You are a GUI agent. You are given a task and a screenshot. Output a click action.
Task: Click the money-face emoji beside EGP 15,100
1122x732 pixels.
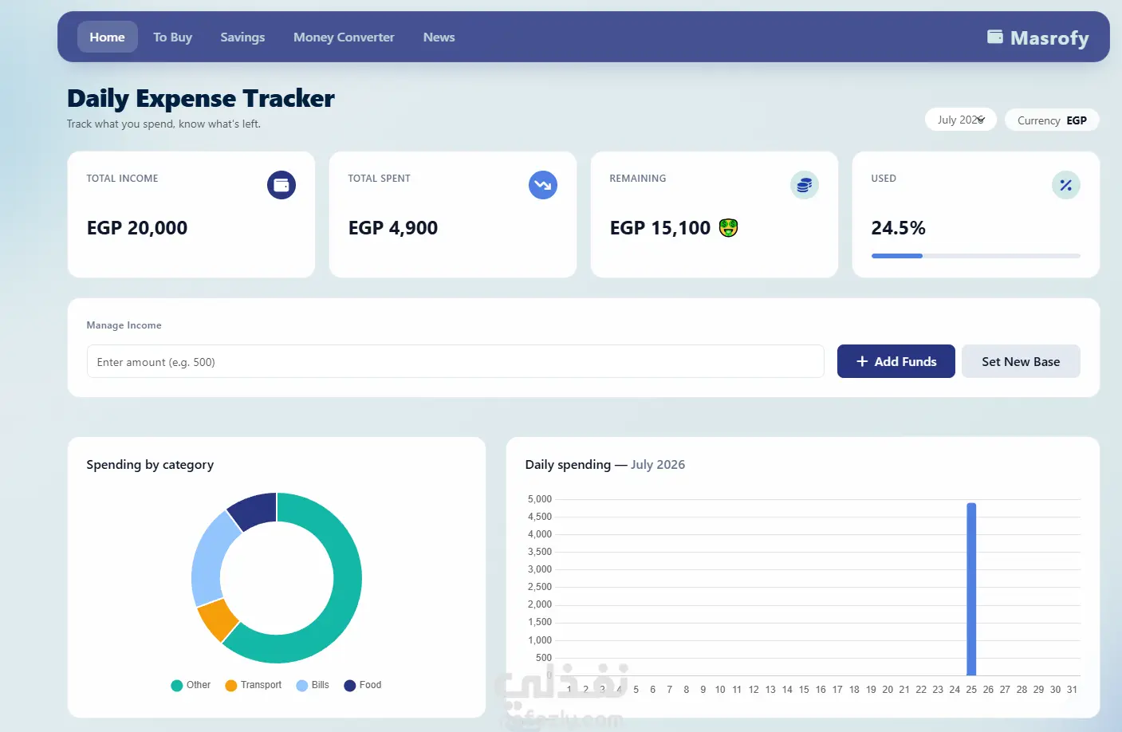click(x=728, y=228)
